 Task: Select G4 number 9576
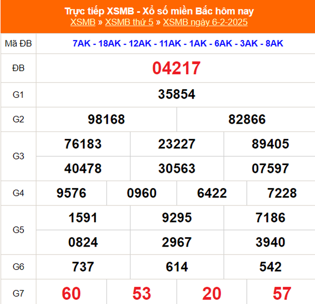tap(71, 193)
